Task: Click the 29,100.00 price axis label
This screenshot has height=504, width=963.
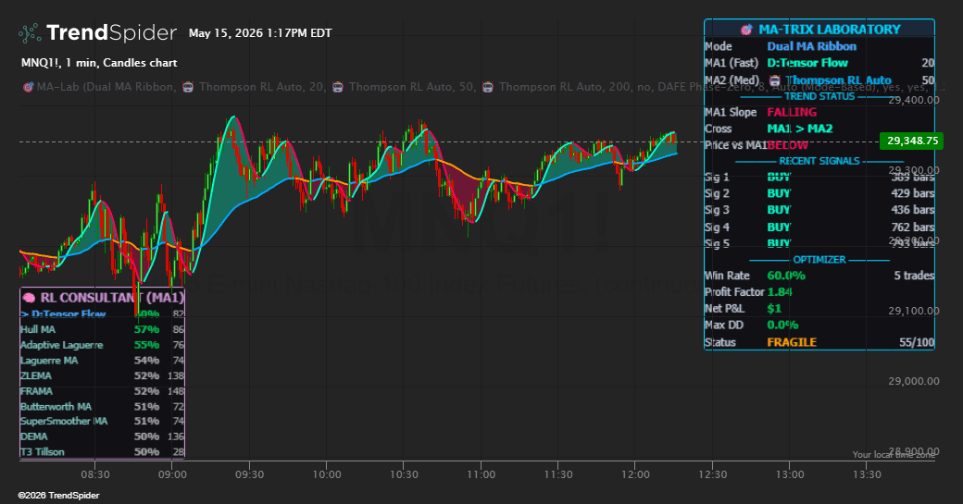Action: click(914, 311)
